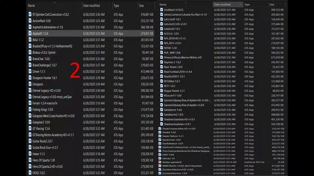Select the file name NOVA 1.2.8

point(170,48)
